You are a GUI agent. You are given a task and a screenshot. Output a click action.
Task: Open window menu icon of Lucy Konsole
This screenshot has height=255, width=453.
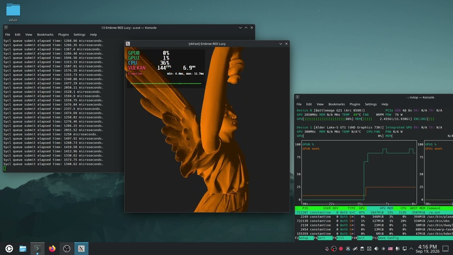point(6,28)
